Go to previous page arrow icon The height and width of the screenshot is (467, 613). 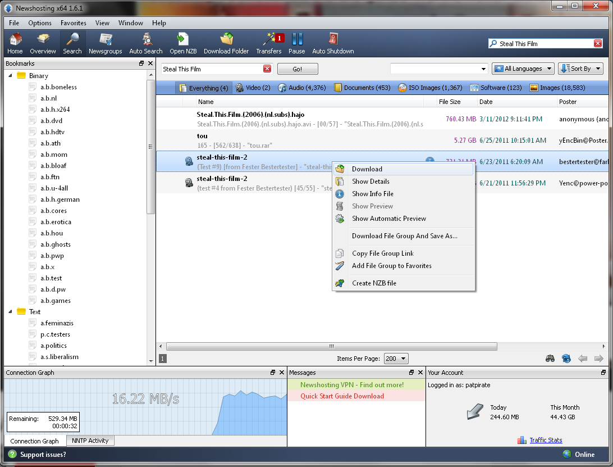pyautogui.click(x=583, y=358)
